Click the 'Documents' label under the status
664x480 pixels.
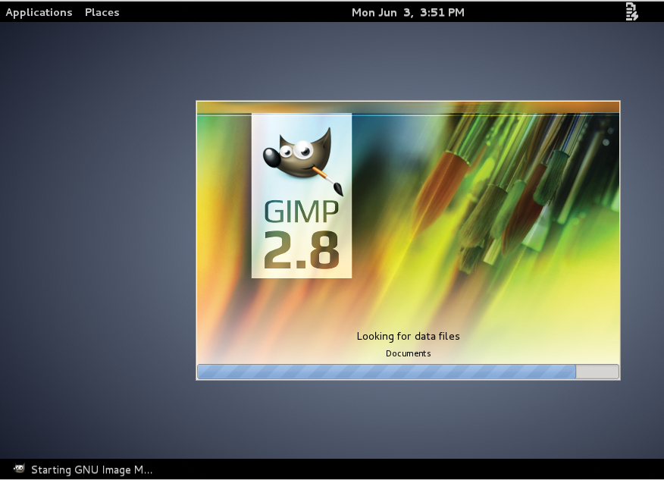(x=408, y=353)
